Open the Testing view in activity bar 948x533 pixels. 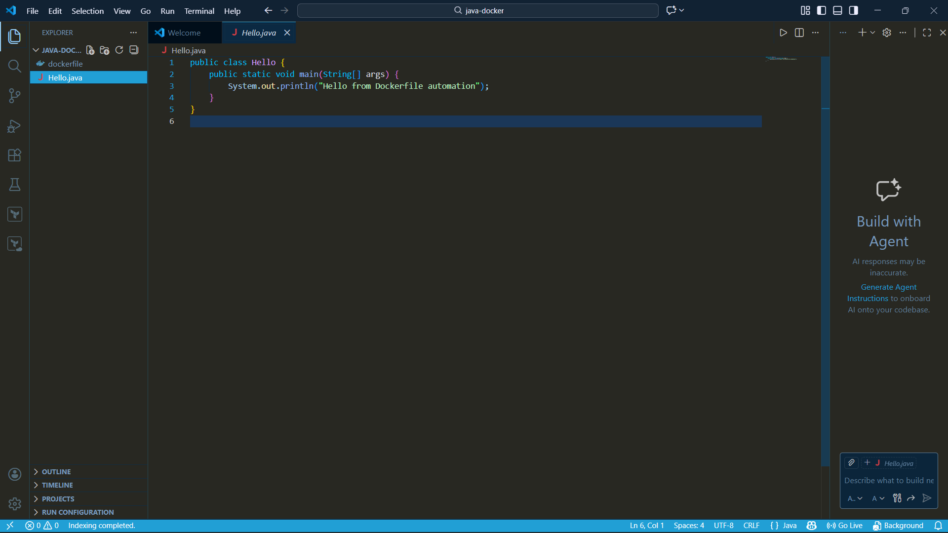[x=14, y=185]
